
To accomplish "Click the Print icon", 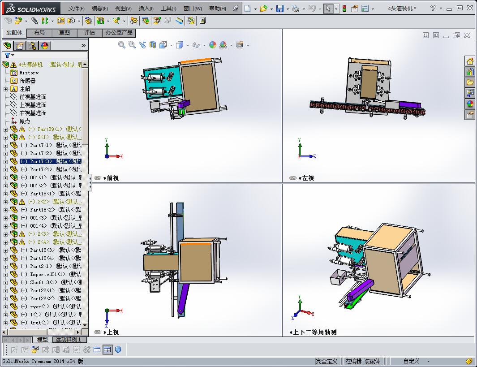I will click(296, 9).
